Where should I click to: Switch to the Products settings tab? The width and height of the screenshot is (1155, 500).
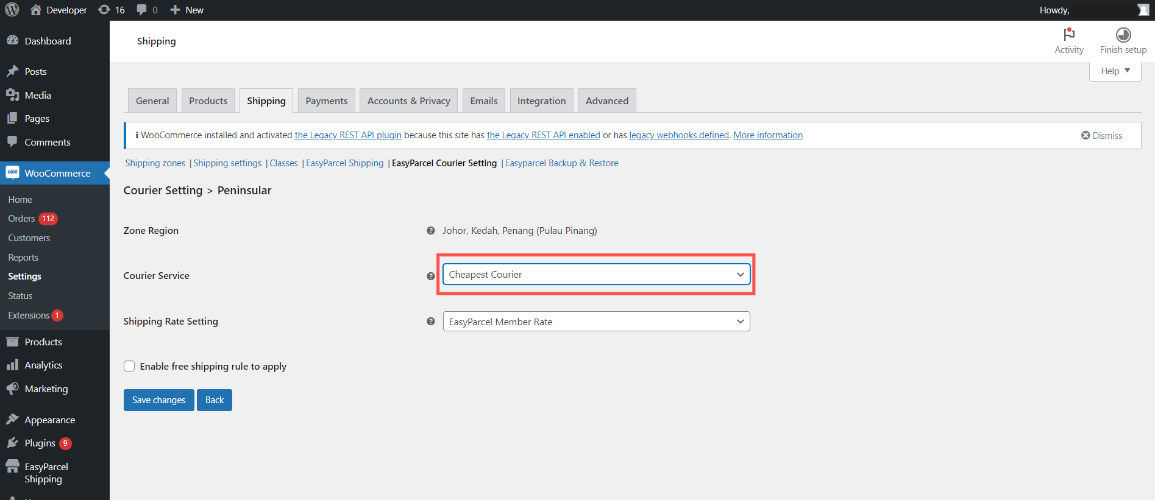(208, 100)
